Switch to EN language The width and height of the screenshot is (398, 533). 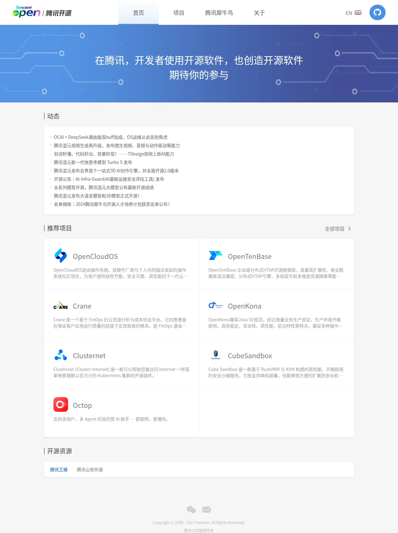pyautogui.click(x=349, y=13)
